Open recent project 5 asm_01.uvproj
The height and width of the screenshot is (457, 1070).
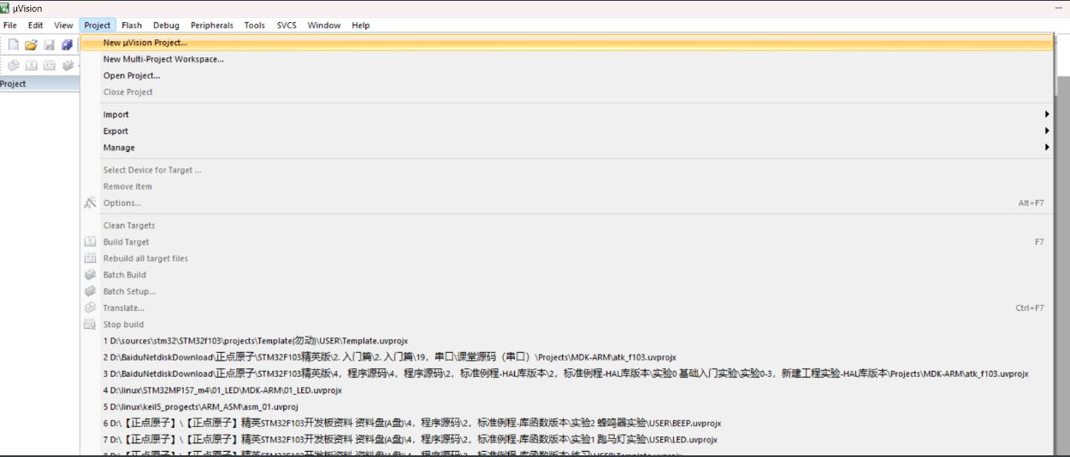567,407
